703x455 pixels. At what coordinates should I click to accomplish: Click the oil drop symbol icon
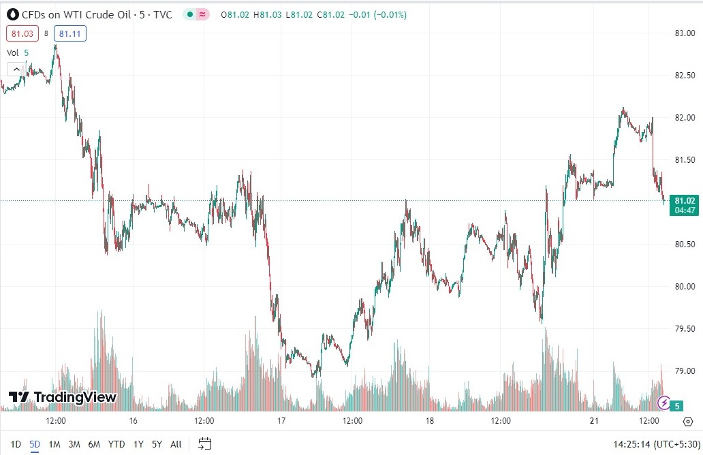[x=12, y=14]
